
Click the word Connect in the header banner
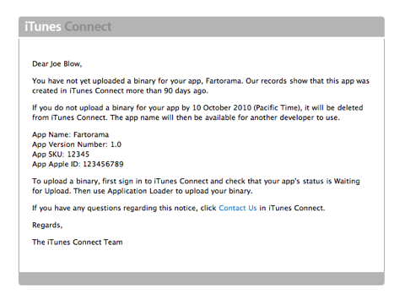[88, 27]
